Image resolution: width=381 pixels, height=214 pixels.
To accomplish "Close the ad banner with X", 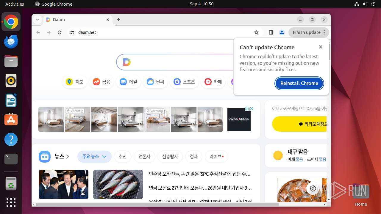I will (x=252, y=109).
